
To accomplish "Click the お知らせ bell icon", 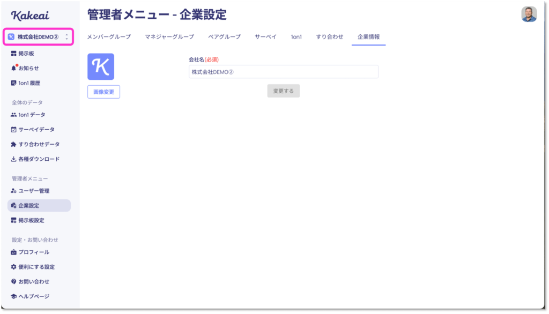I will (x=13, y=68).
